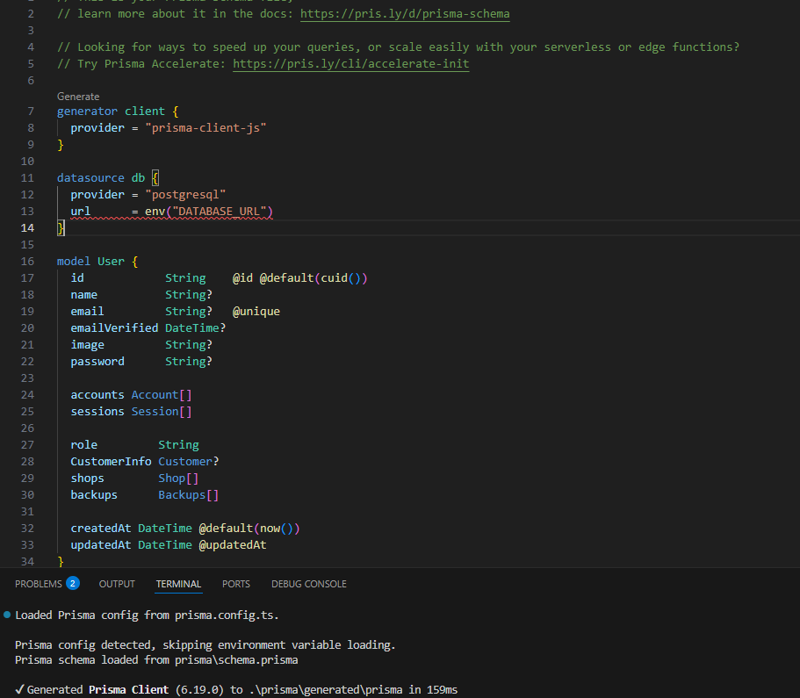Click "prisma-client-js" provider string
Image resolution: width=800 pixels, height=698 pixels.
click(205, 128)
